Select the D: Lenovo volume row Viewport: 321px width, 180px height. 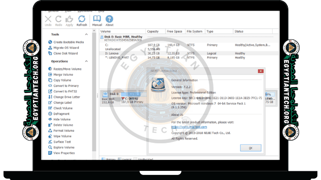pyautogui.click(x=189, y=53)
